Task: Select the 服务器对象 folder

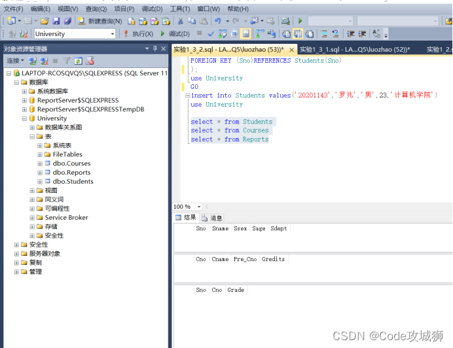Action: pos(45,254)
